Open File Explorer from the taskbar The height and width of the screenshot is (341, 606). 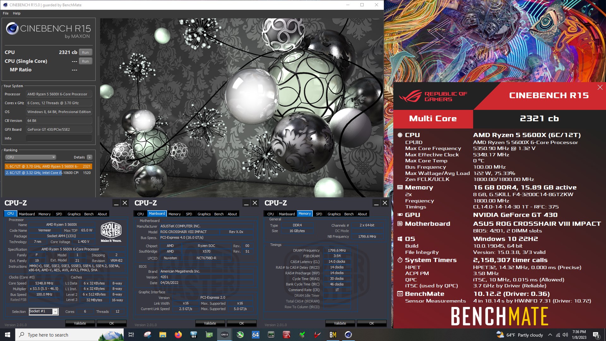[x=163, y=335]
